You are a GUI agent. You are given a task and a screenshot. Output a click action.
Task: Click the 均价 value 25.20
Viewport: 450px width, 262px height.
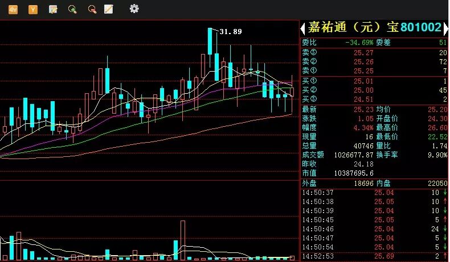[x=437, y=109]
